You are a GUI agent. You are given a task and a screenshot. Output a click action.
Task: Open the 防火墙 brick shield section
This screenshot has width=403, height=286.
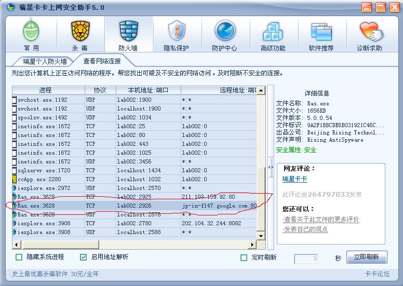[128, 35]
